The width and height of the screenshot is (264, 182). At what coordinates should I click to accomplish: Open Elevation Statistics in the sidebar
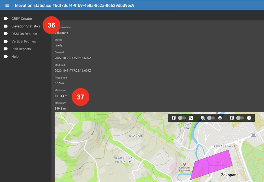pos(26,26)
